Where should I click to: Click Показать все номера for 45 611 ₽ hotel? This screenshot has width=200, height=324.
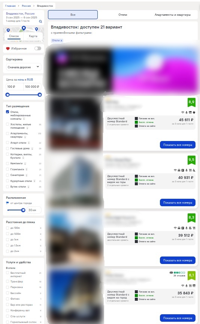[178, 145]
